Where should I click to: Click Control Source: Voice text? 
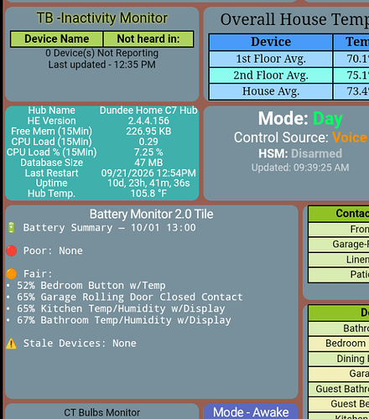pos(300,137)
